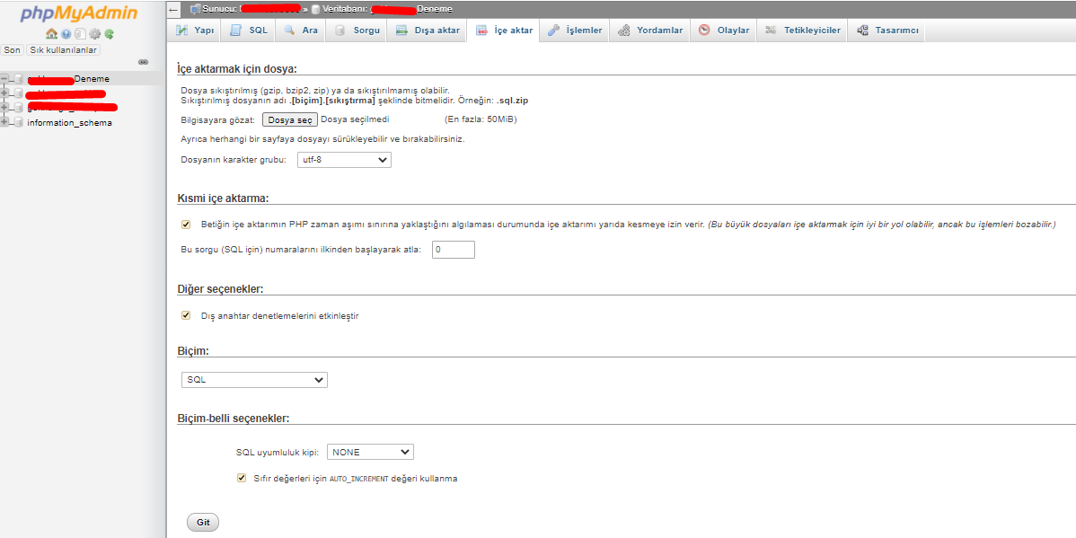Open the Ara search tab
This screenshot has height=538, width=1076.
pos(301,31)
